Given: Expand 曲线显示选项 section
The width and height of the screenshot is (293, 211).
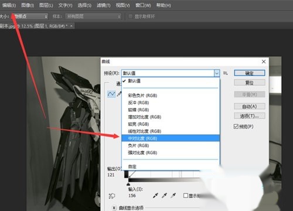Looking at the screenshot, I should coord(114,207).
